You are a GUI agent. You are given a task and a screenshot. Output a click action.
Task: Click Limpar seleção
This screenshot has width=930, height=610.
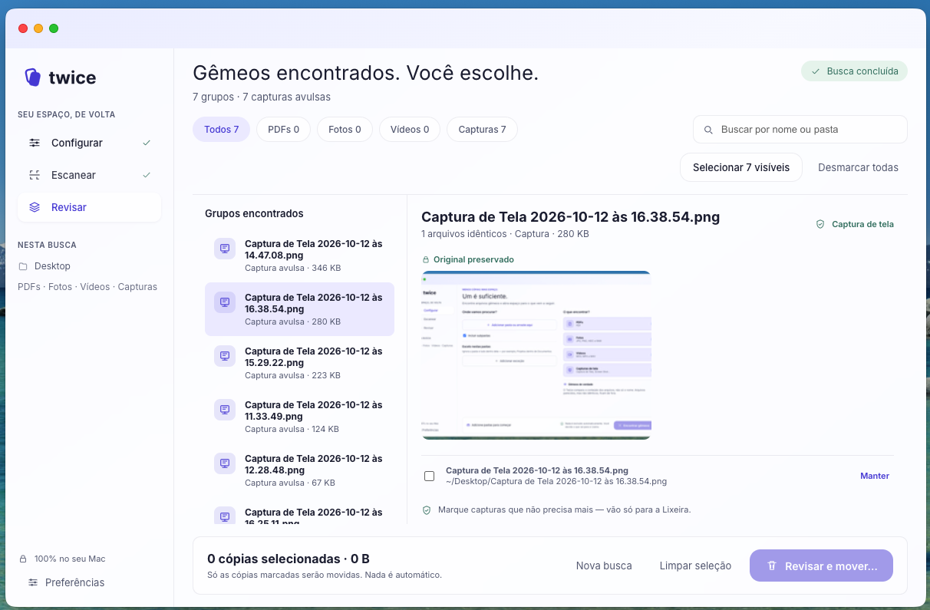[695, 566]
